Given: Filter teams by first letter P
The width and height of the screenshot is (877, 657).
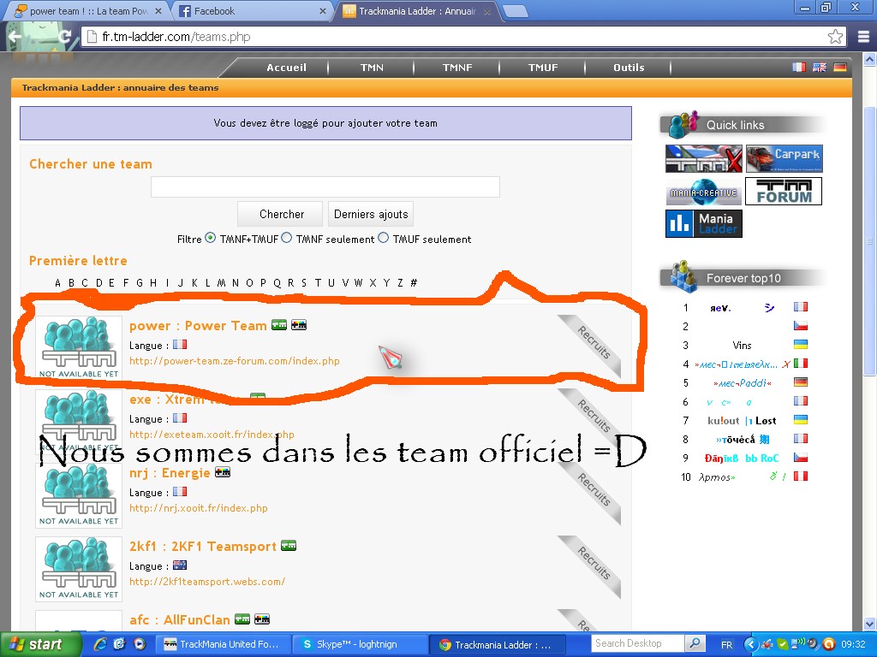Looking at the screenshot, I should (x=263, y=282).
